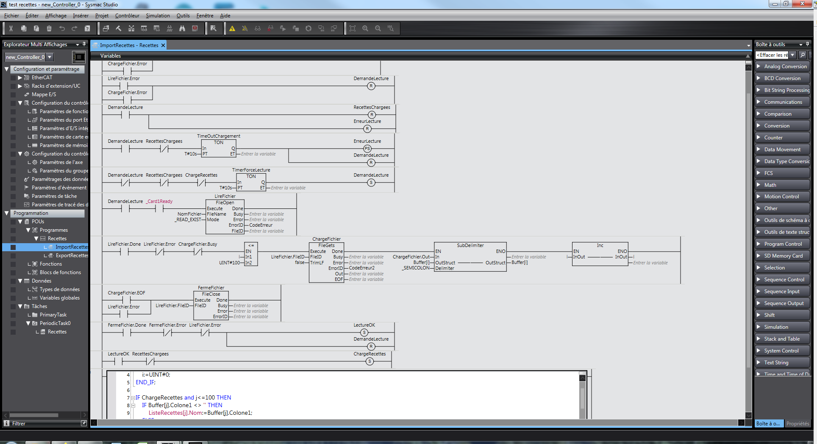This screenshot has width=817, height=444.
Task: Click the Zoom In magnifier icon
Action: tap(365, 28)
